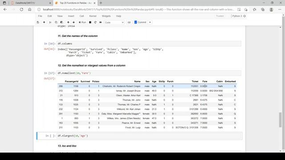Screen dimensions: 285x160
Task: Click the name Pearce, Mr. Ernest
Action: pyautogui.click(x=131, y=123)
